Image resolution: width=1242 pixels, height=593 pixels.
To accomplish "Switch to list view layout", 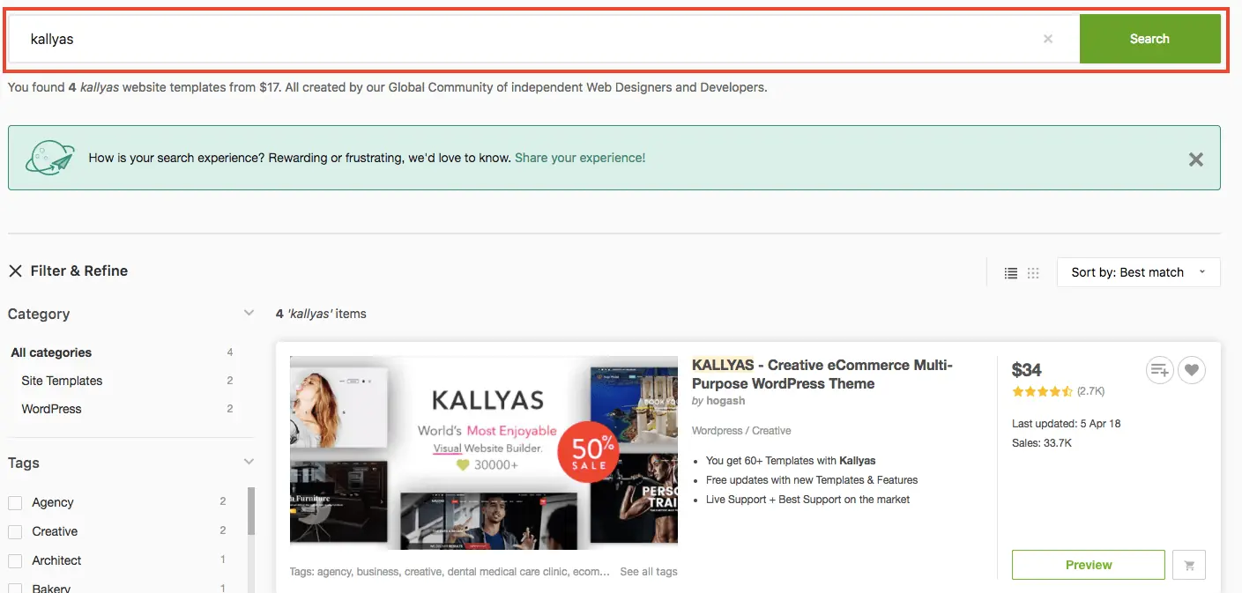I will tap(1011, 273).
